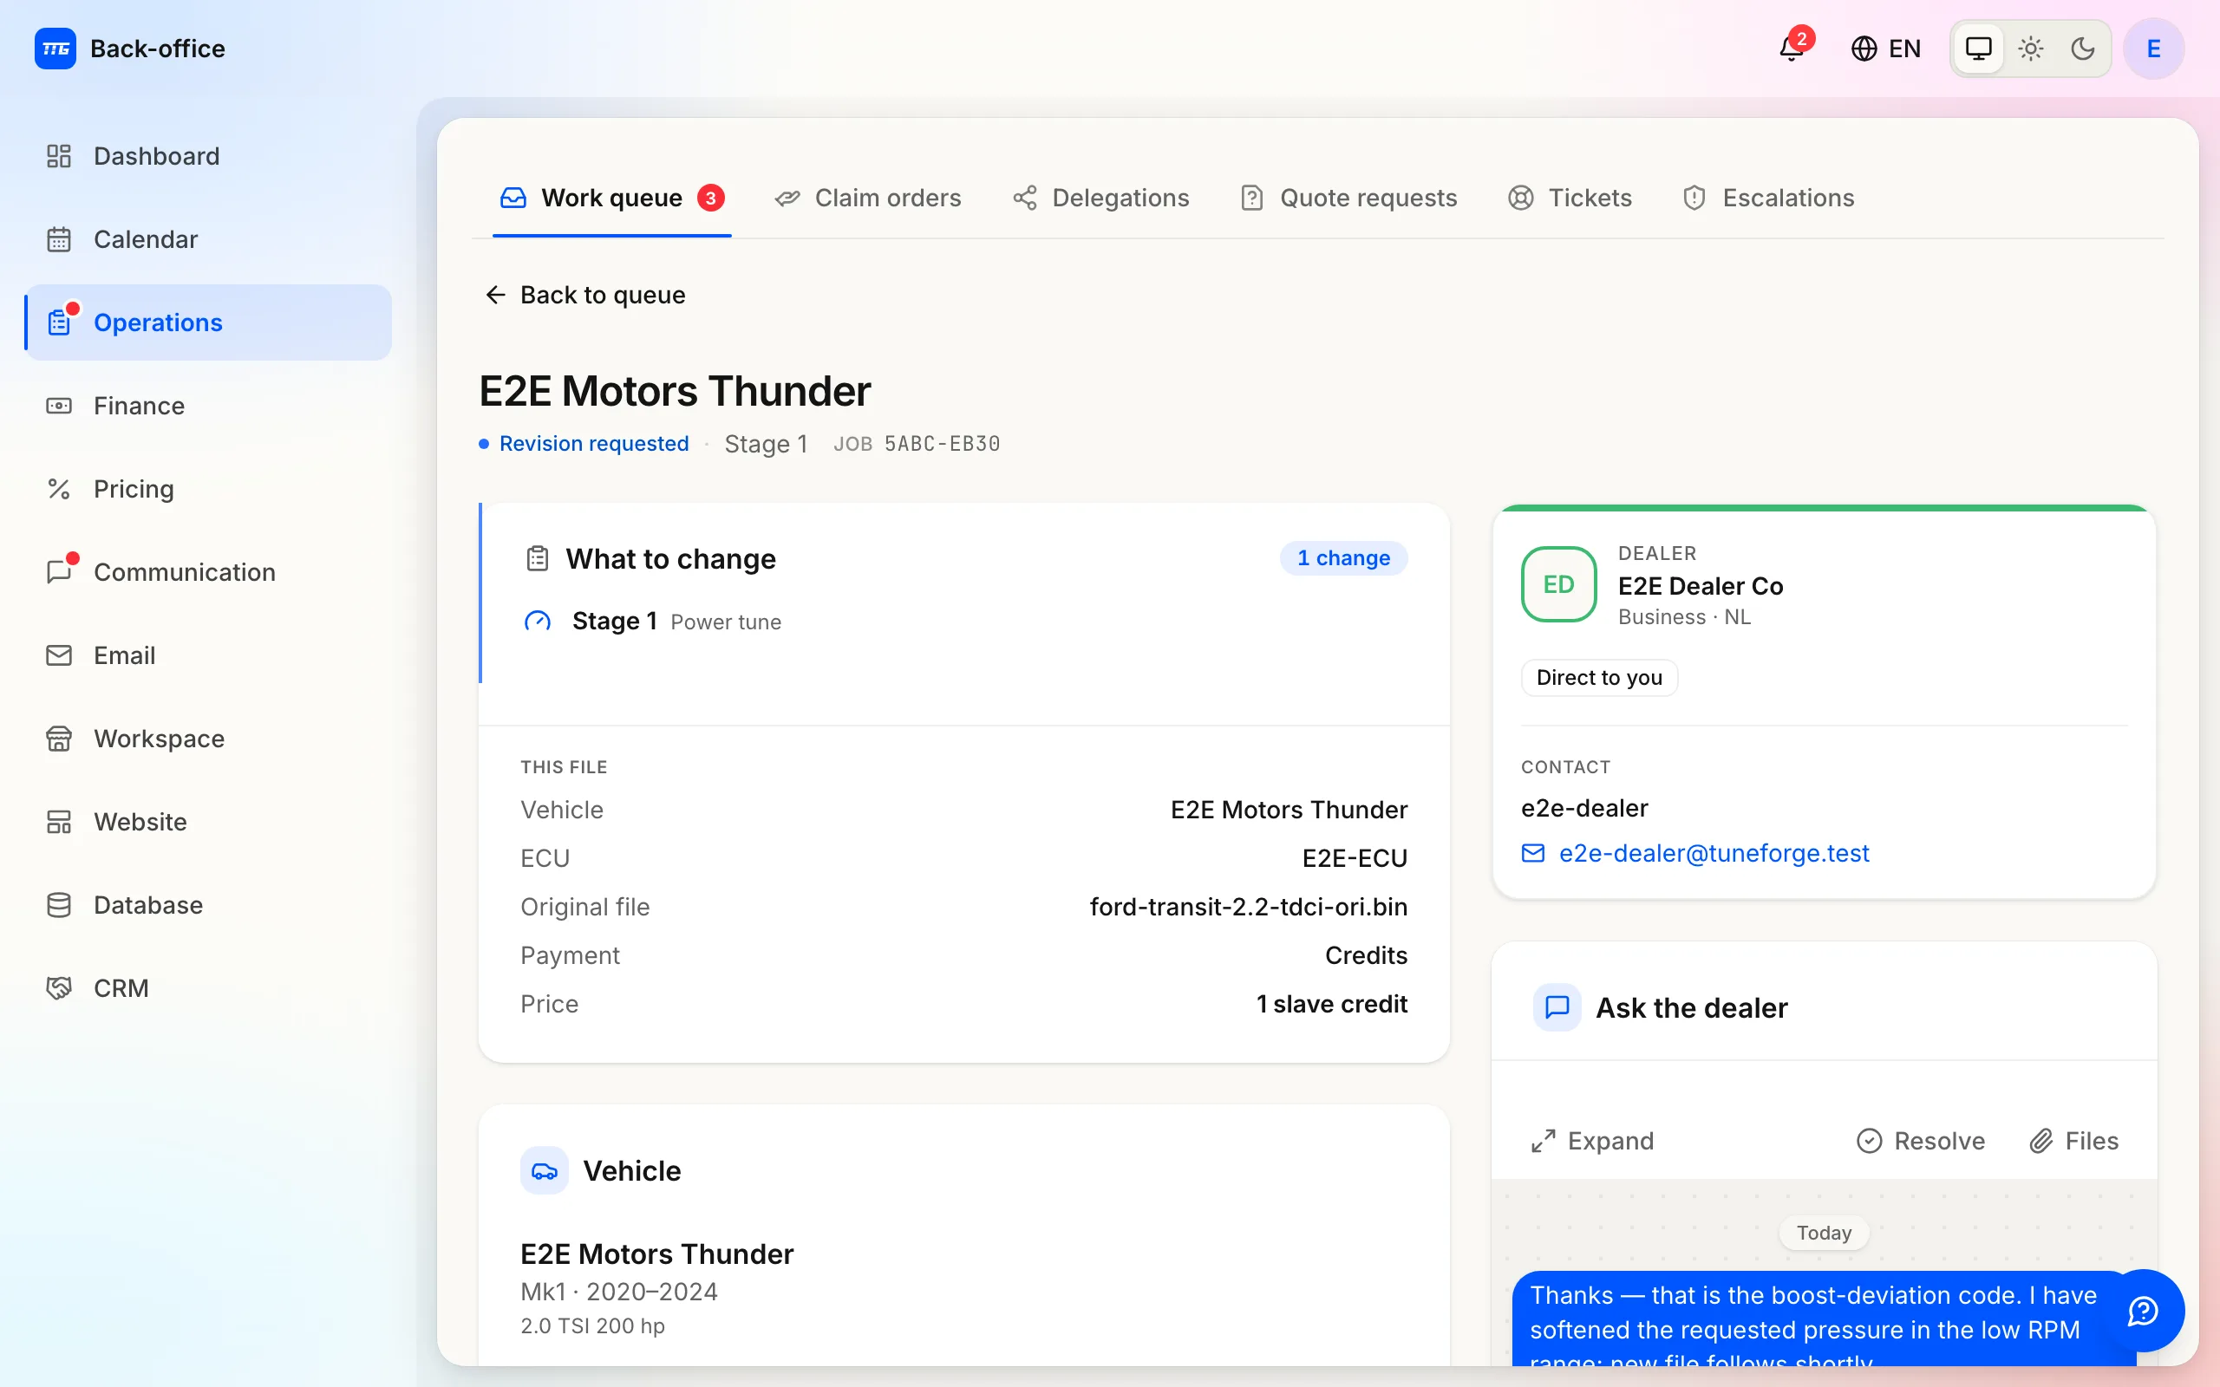2220x1387 pixels.
Task: Go to Finance section
Action: click(208, 406)
